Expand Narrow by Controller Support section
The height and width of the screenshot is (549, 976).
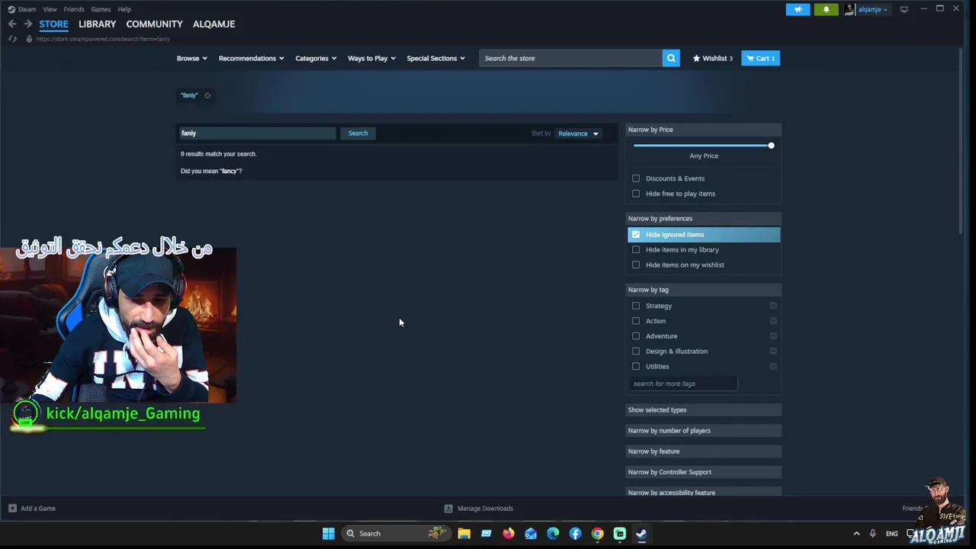point(703,472)
